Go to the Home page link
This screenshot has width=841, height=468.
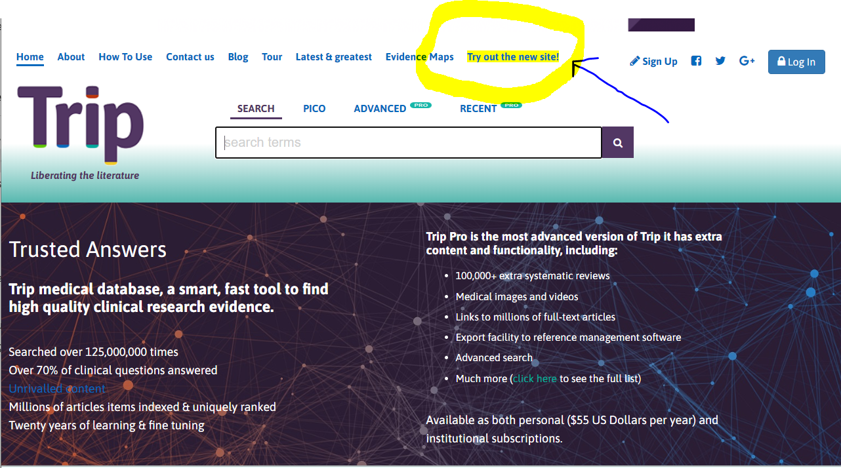[30, 57]
